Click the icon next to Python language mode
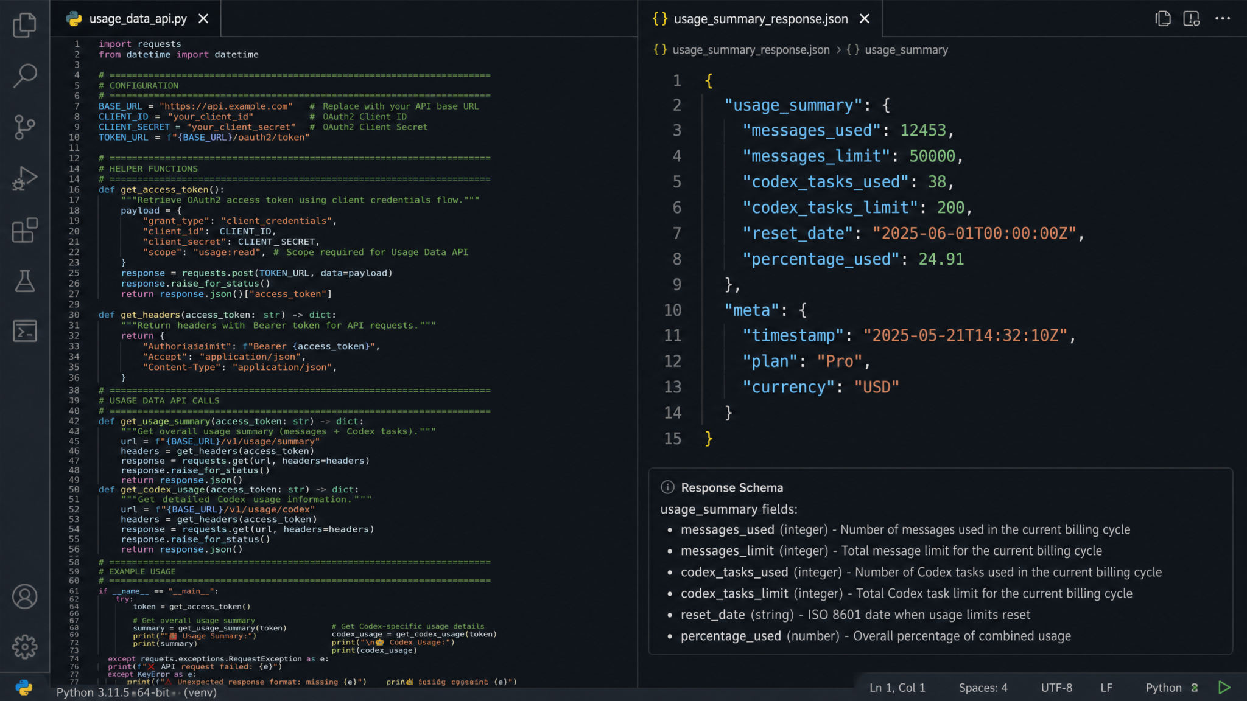Screen dimensions: 1247x701 click(x=1195, y=688)
